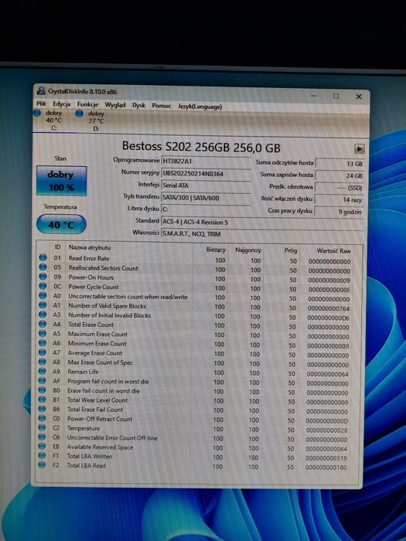Viewport: 406px width, 541px height.
Task: Click the Czas pracy dysku value 9 godzin
Action: pos(339,212)
